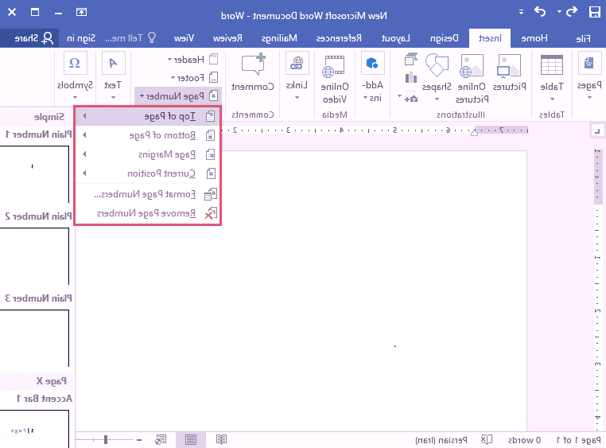Click the Online Pictures icon

(472, 65)
